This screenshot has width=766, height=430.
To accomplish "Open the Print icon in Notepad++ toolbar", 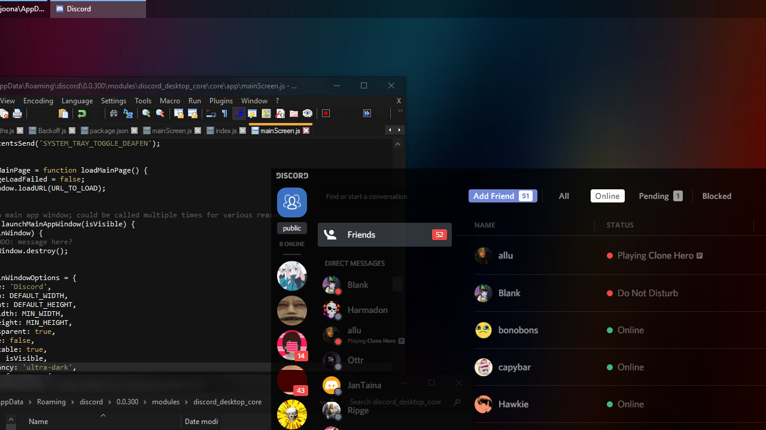I will click(x=17, y=113).
